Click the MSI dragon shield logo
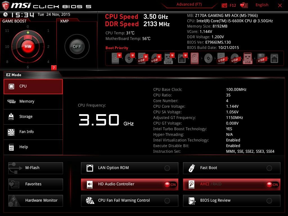The width and height of the screenshot is (288, 216). click(6, 6)
